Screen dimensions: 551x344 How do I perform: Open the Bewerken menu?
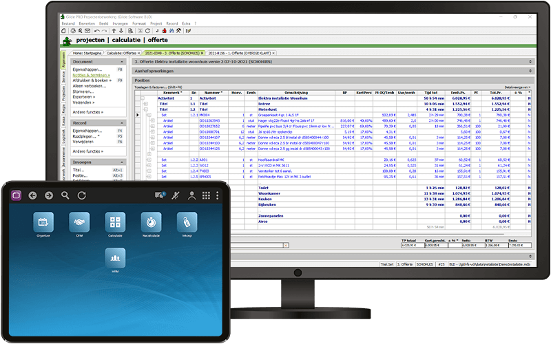pos(87,23)
